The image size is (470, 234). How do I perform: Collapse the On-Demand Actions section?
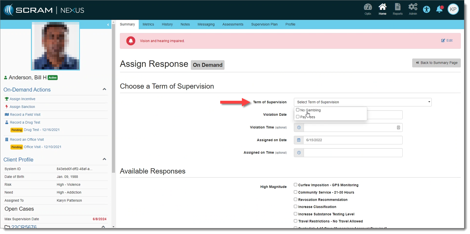[104, 89]
